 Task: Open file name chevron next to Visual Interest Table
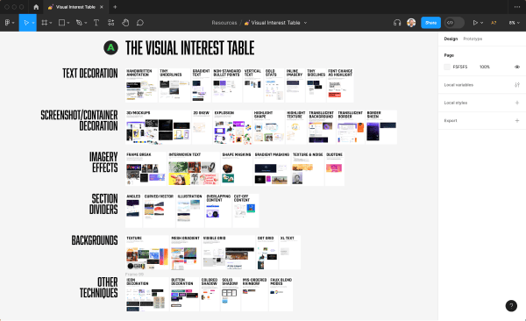(305, 23)
